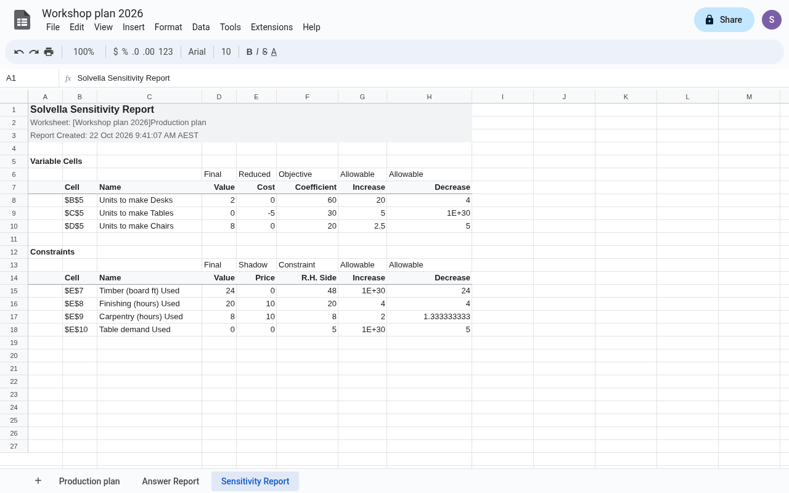Screen dimensions: 789x493
Task: Select cell 'Units to make Tables'
Action: click(x=149, y=213)
